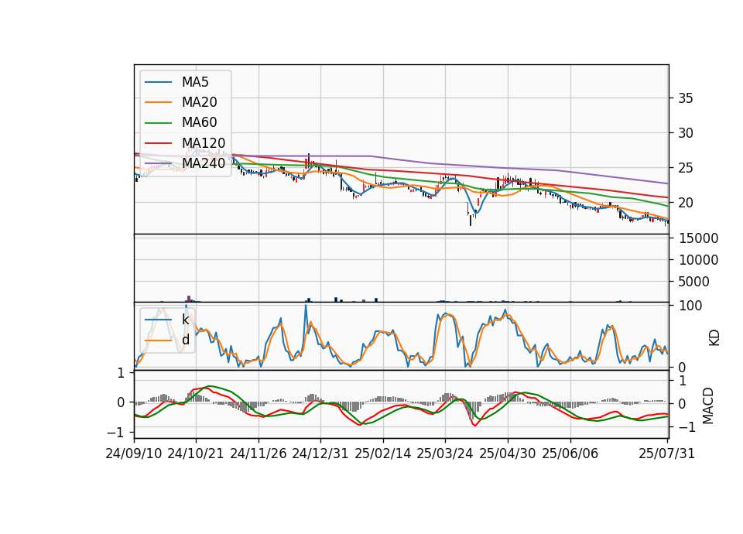Screen dimensions: 743x534
Task: Click the MA5 legend label
Action: [x=195, y=82]
